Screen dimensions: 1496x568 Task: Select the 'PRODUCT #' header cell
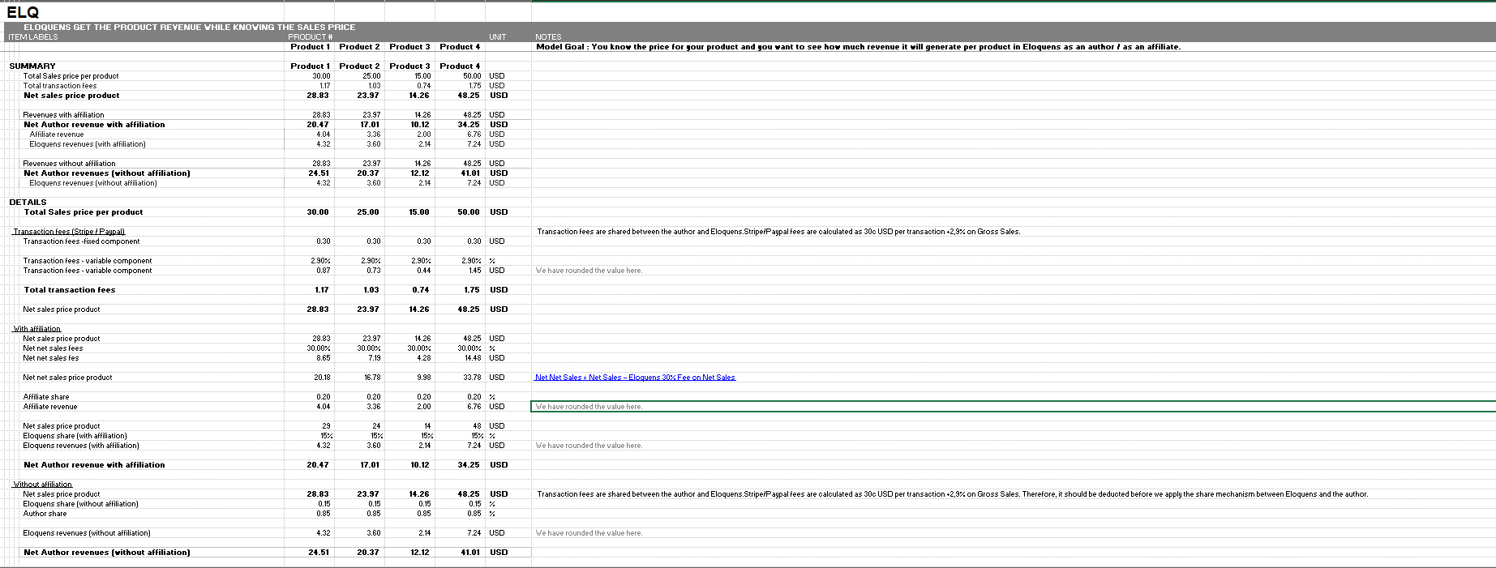(310, 37)
